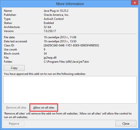Screen dimensions: 140x130
Task: Select the name value Java Plug-in 10.25.2
Action: [x=56, y=11]
